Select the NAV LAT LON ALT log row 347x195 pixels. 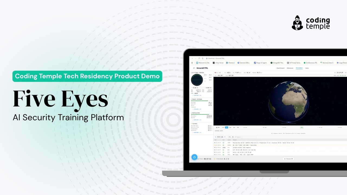tap(280, 150)
